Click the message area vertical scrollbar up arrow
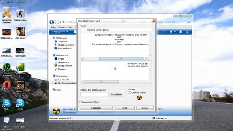The height and width of the screenshot is (131, 233). 150,35
